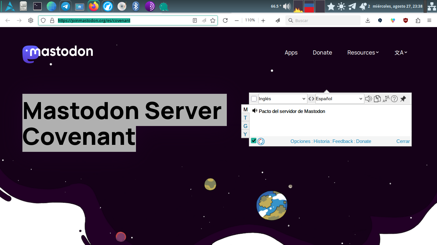This screenshot has height=245, width=437.
Task: Open the LibreWolf blue wolf icon
Action: [x=108, y=6]
